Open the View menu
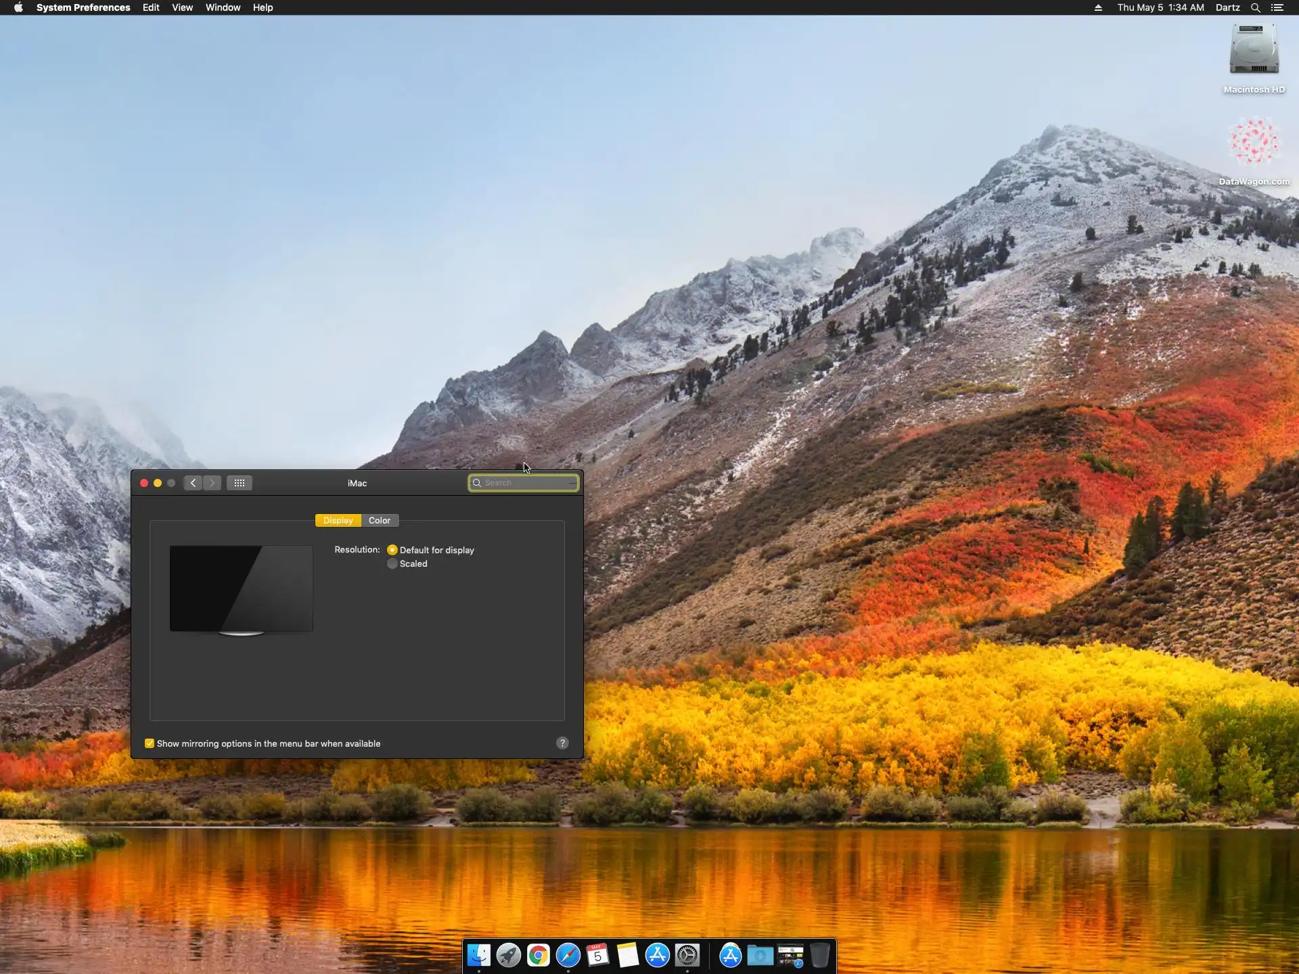The width and height of the screenshot is (1299, 974). click(182, 7)
